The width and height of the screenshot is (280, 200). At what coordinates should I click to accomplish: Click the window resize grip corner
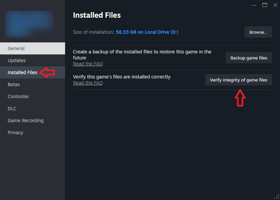coord(277,197)
